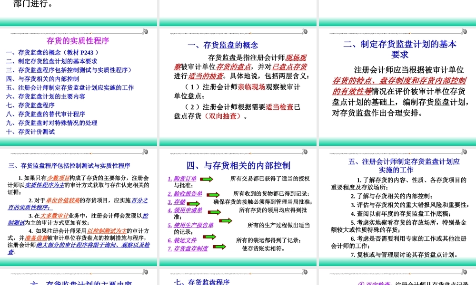Click the pink title 存货的实质性程序
The width and height of the screenshot is (476, 285).
[x=78, y=40]
